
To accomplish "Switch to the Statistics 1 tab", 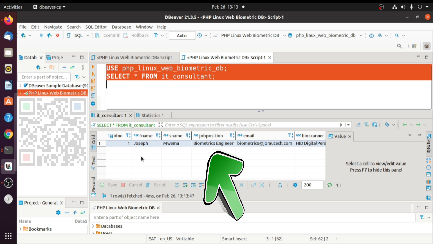I will (x=152, y=115).
